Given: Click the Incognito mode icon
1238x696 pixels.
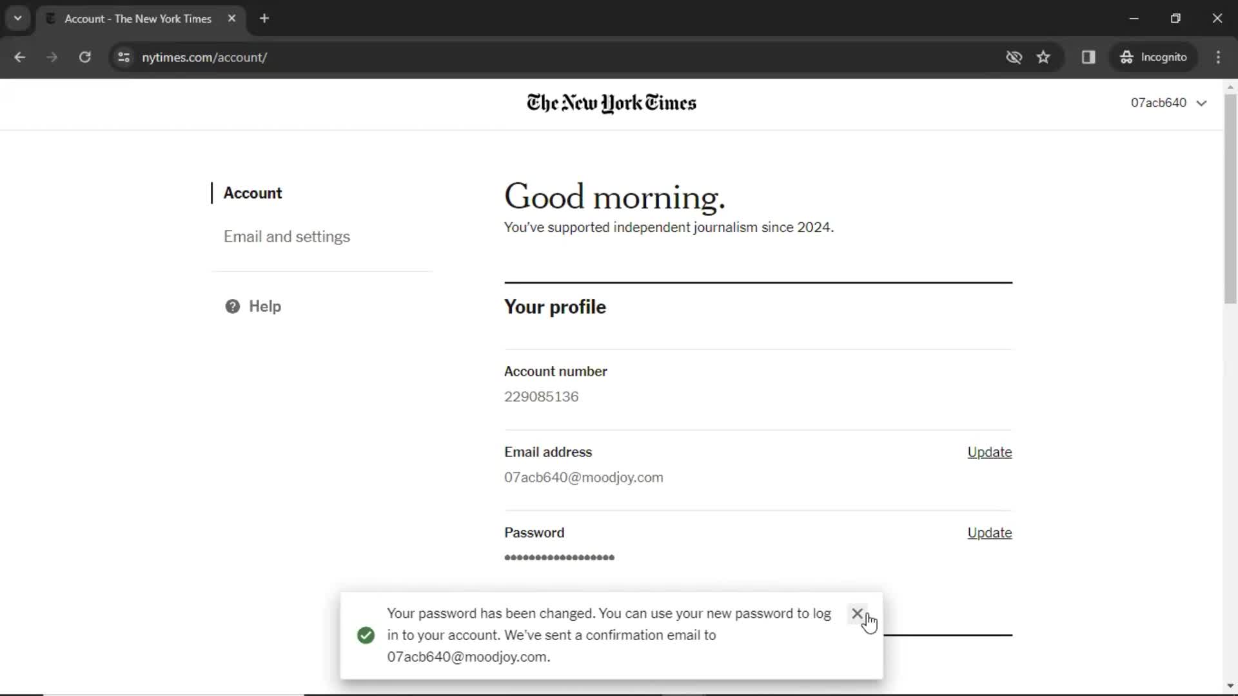Looking at the screenshot, I should [x=1126, y=57].
